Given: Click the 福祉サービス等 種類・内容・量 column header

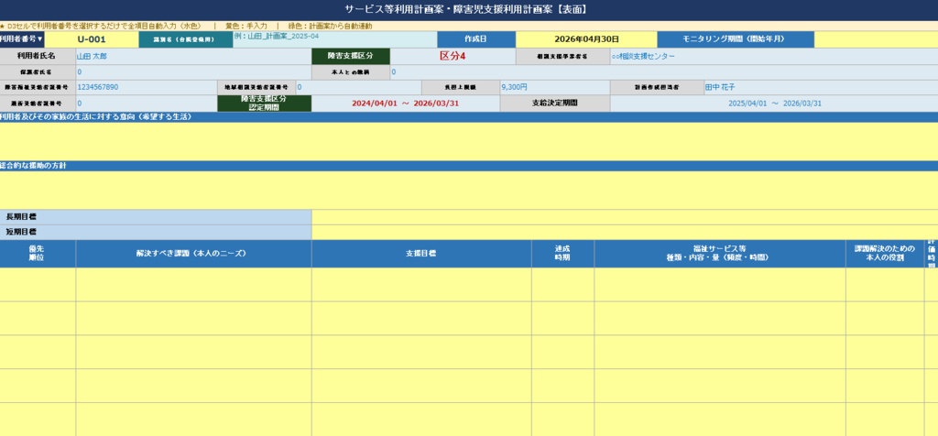Looking at the screenshot, I should [x=720, y=254].
